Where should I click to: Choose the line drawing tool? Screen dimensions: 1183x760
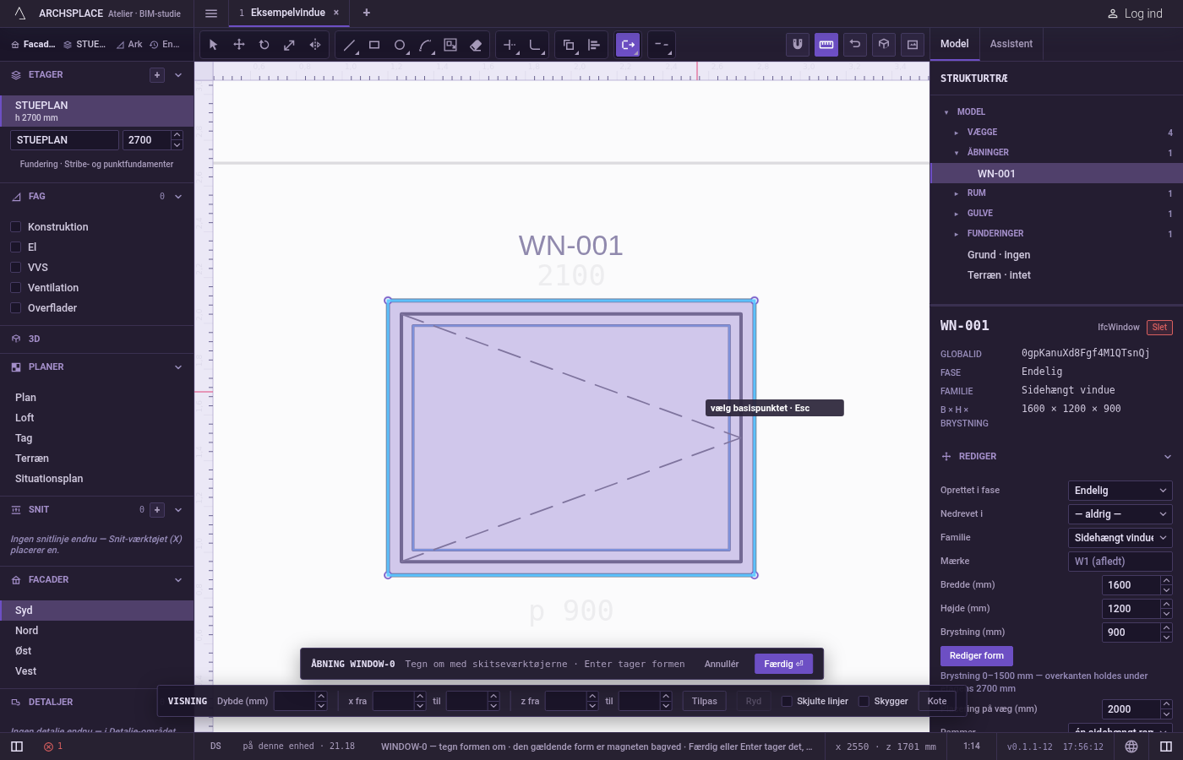349,45
